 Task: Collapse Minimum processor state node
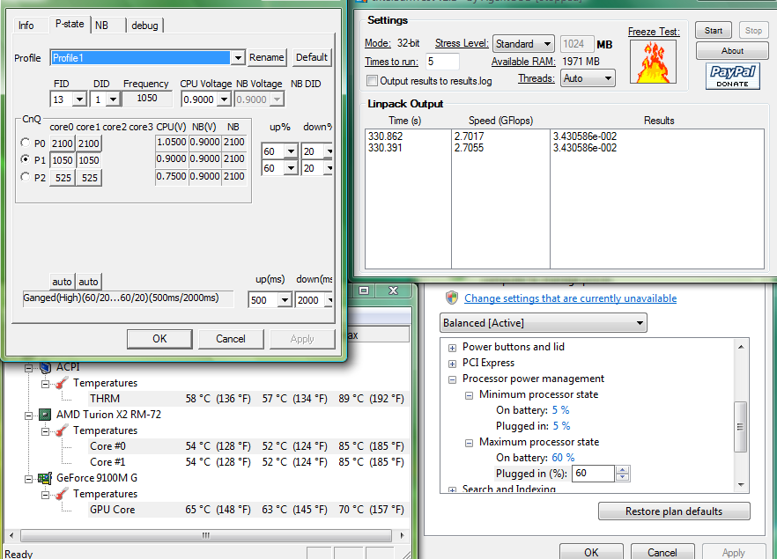click(x=469, y=395)
